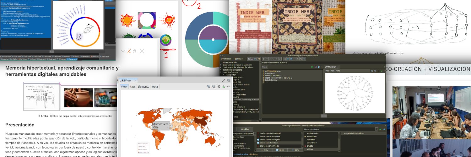471x157 pixels.
Task: Zoom out using RTView map toolbar
Action: (x=214, y=86)
